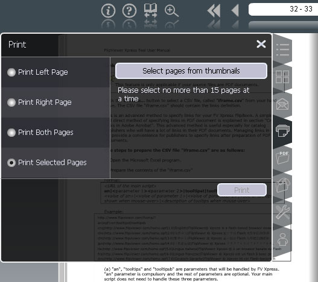
Task: Open help via the question mark icon
Action: (129, 10)
